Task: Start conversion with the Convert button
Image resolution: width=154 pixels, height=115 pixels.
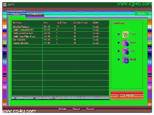Action: 127,95
